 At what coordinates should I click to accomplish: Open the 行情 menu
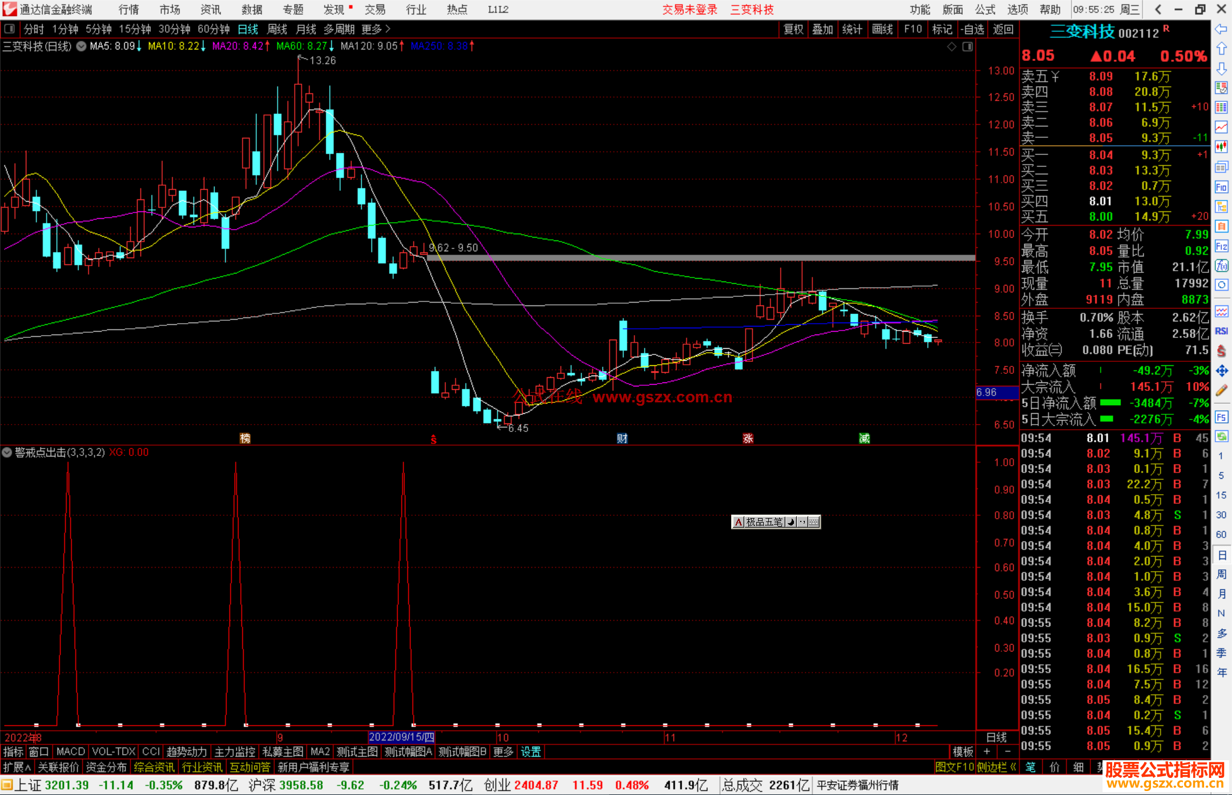coord(128,10)
